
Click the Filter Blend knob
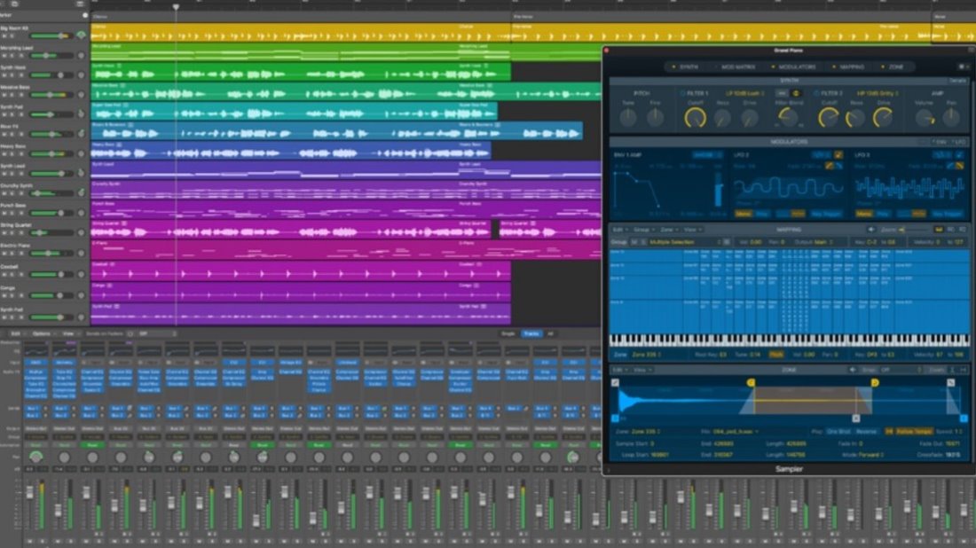pyautogui.click(x=789, y=116)
